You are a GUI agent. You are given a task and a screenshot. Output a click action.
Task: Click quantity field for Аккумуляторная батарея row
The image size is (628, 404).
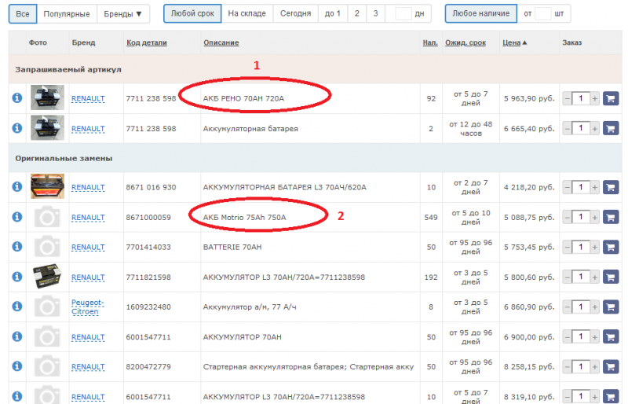[x=581, y=128]
